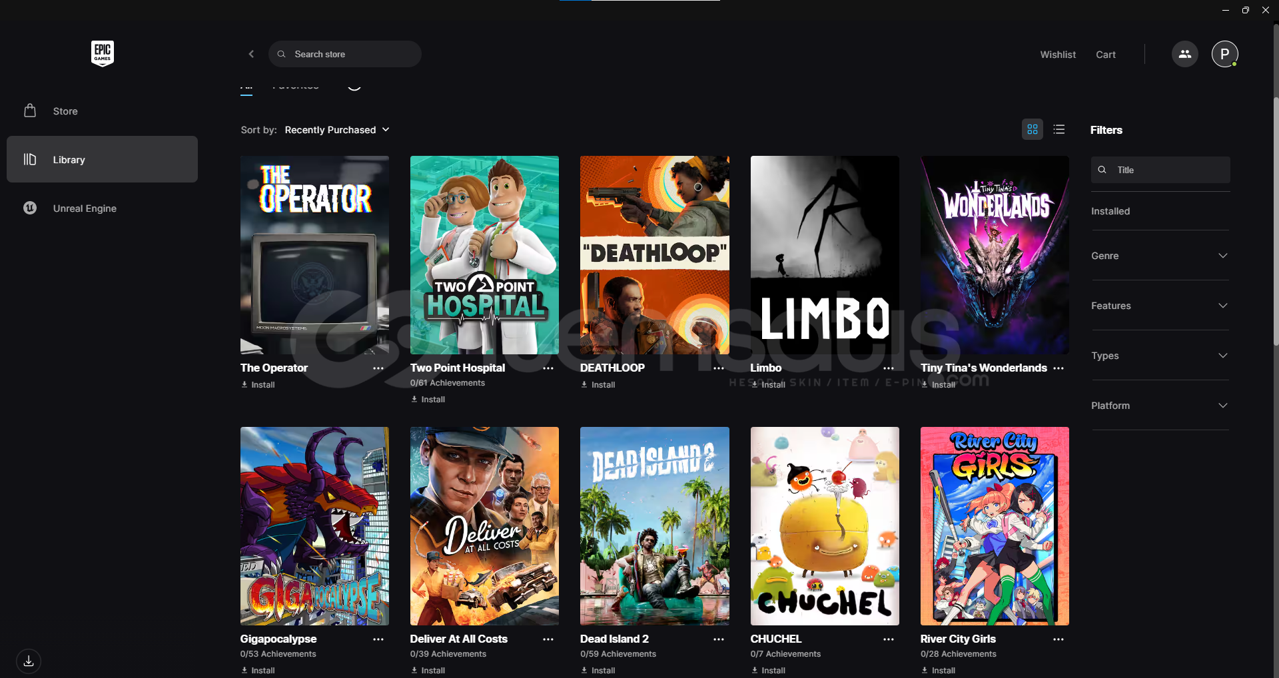This screenshot has width=1279, height=678.
Task: Open Unreal Engine section in sidebar
Action: [x=102, y=208]
